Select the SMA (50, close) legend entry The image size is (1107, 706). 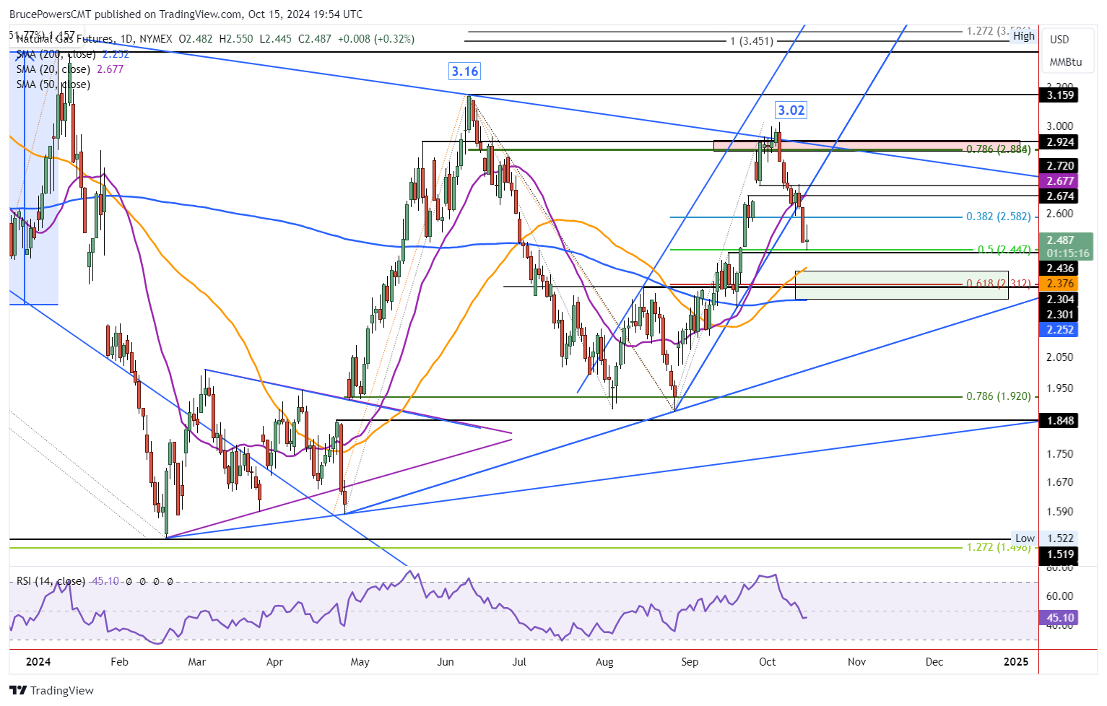tap(53, 84)
